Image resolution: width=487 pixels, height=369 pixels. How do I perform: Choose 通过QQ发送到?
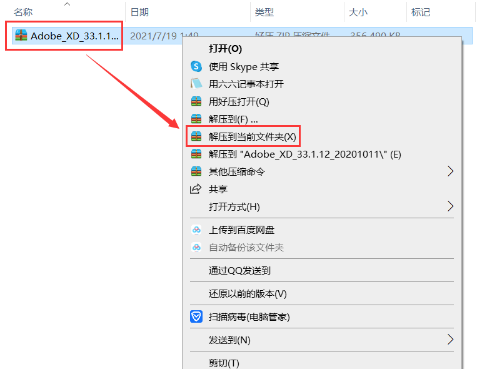click(x=239, y=271)
